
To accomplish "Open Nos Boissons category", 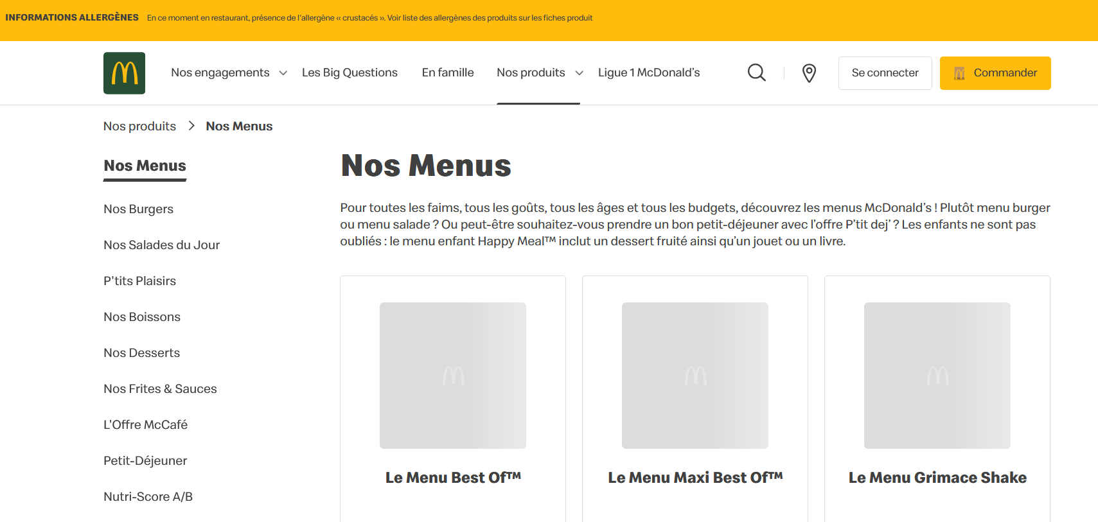I will click(142, 317).
